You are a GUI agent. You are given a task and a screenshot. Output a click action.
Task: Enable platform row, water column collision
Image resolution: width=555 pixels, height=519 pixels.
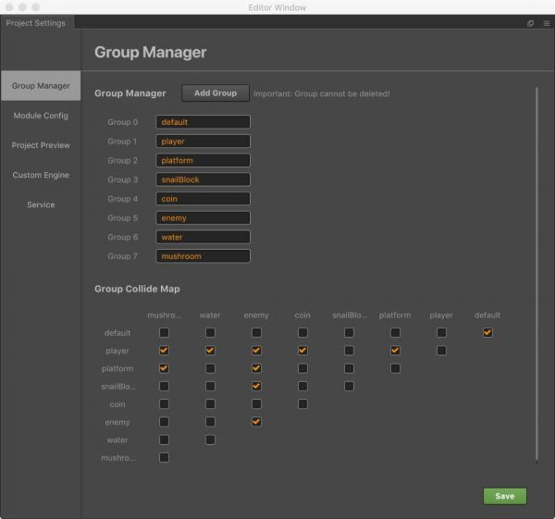point(210,368)
